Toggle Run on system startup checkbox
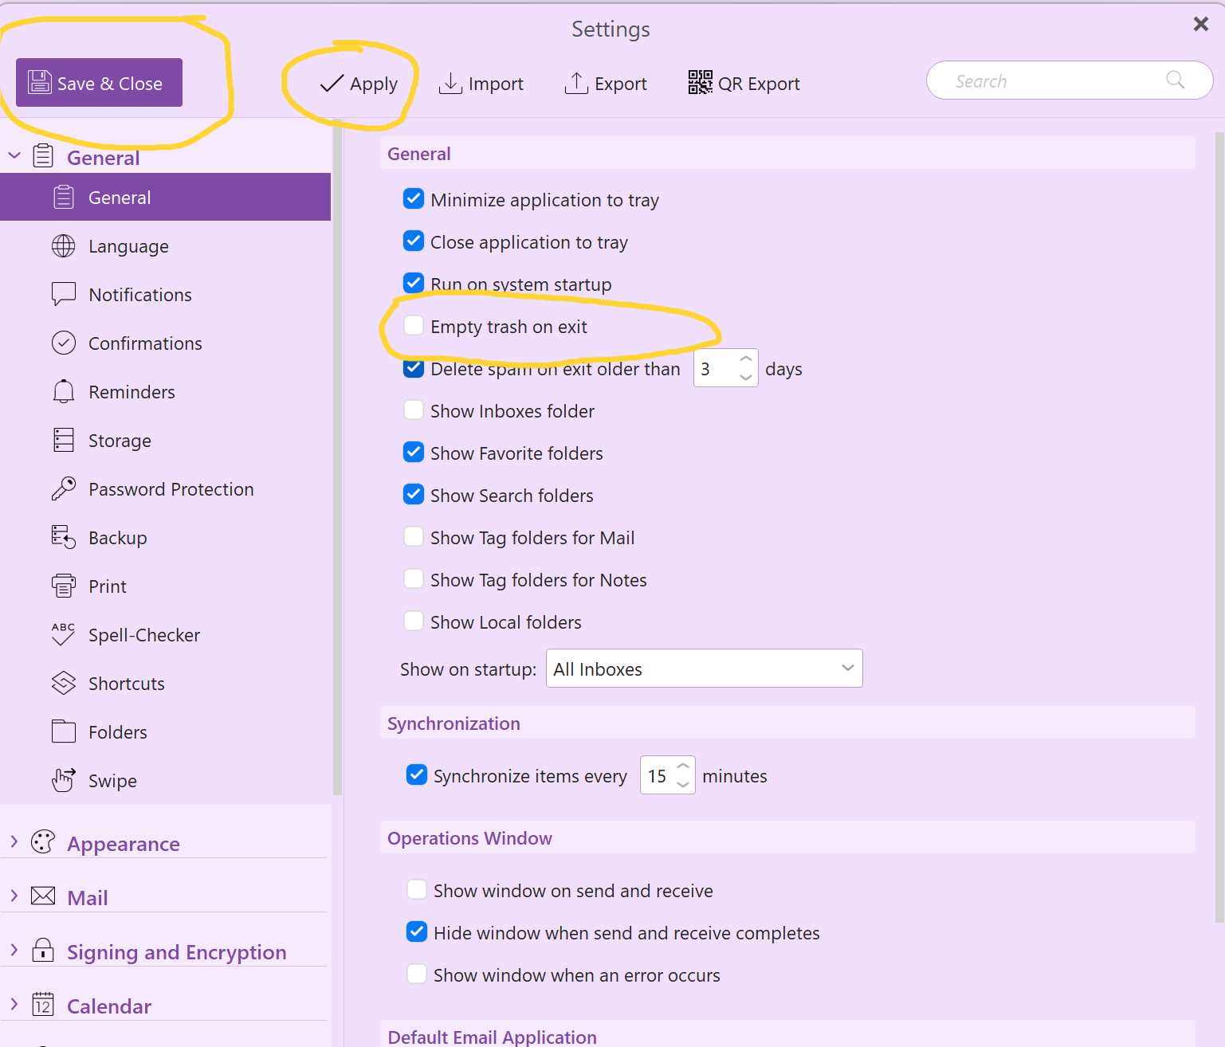The height and width of the screenshot is (1047, 1225). point(414,283)
